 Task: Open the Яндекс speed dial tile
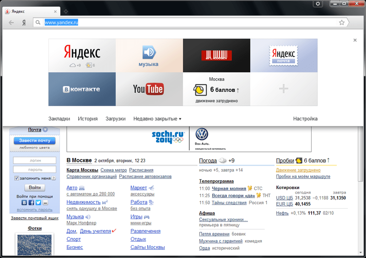coord(82,55)
